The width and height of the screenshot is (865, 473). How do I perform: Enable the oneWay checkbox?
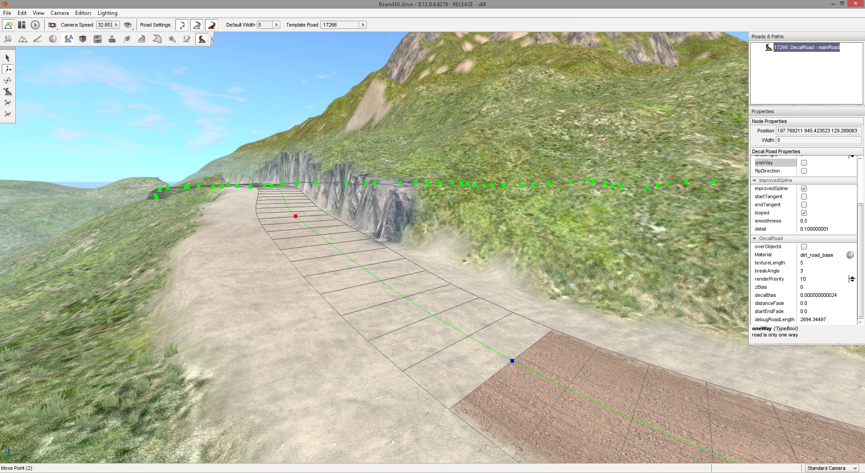(x=804, y=163)
